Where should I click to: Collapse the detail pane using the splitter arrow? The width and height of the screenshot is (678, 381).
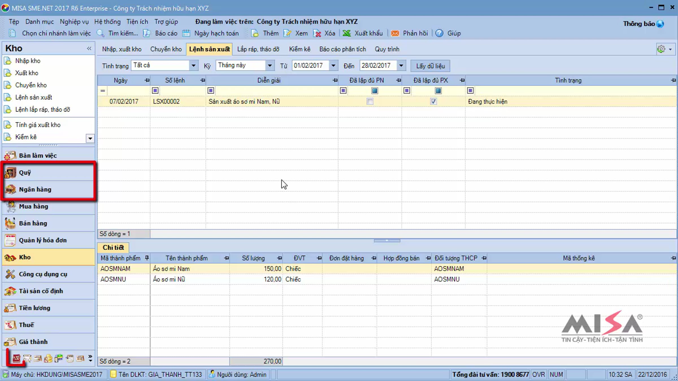[x=387, y=241]
